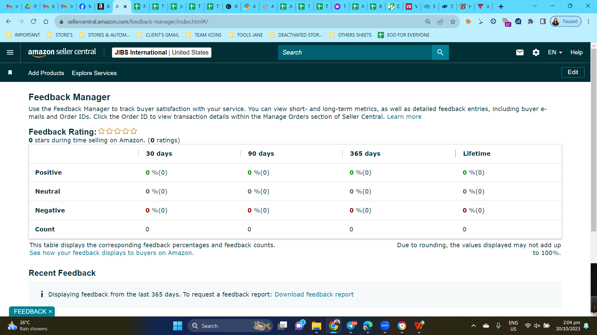
Task: Click the 30 days column header
Action: 159,154
